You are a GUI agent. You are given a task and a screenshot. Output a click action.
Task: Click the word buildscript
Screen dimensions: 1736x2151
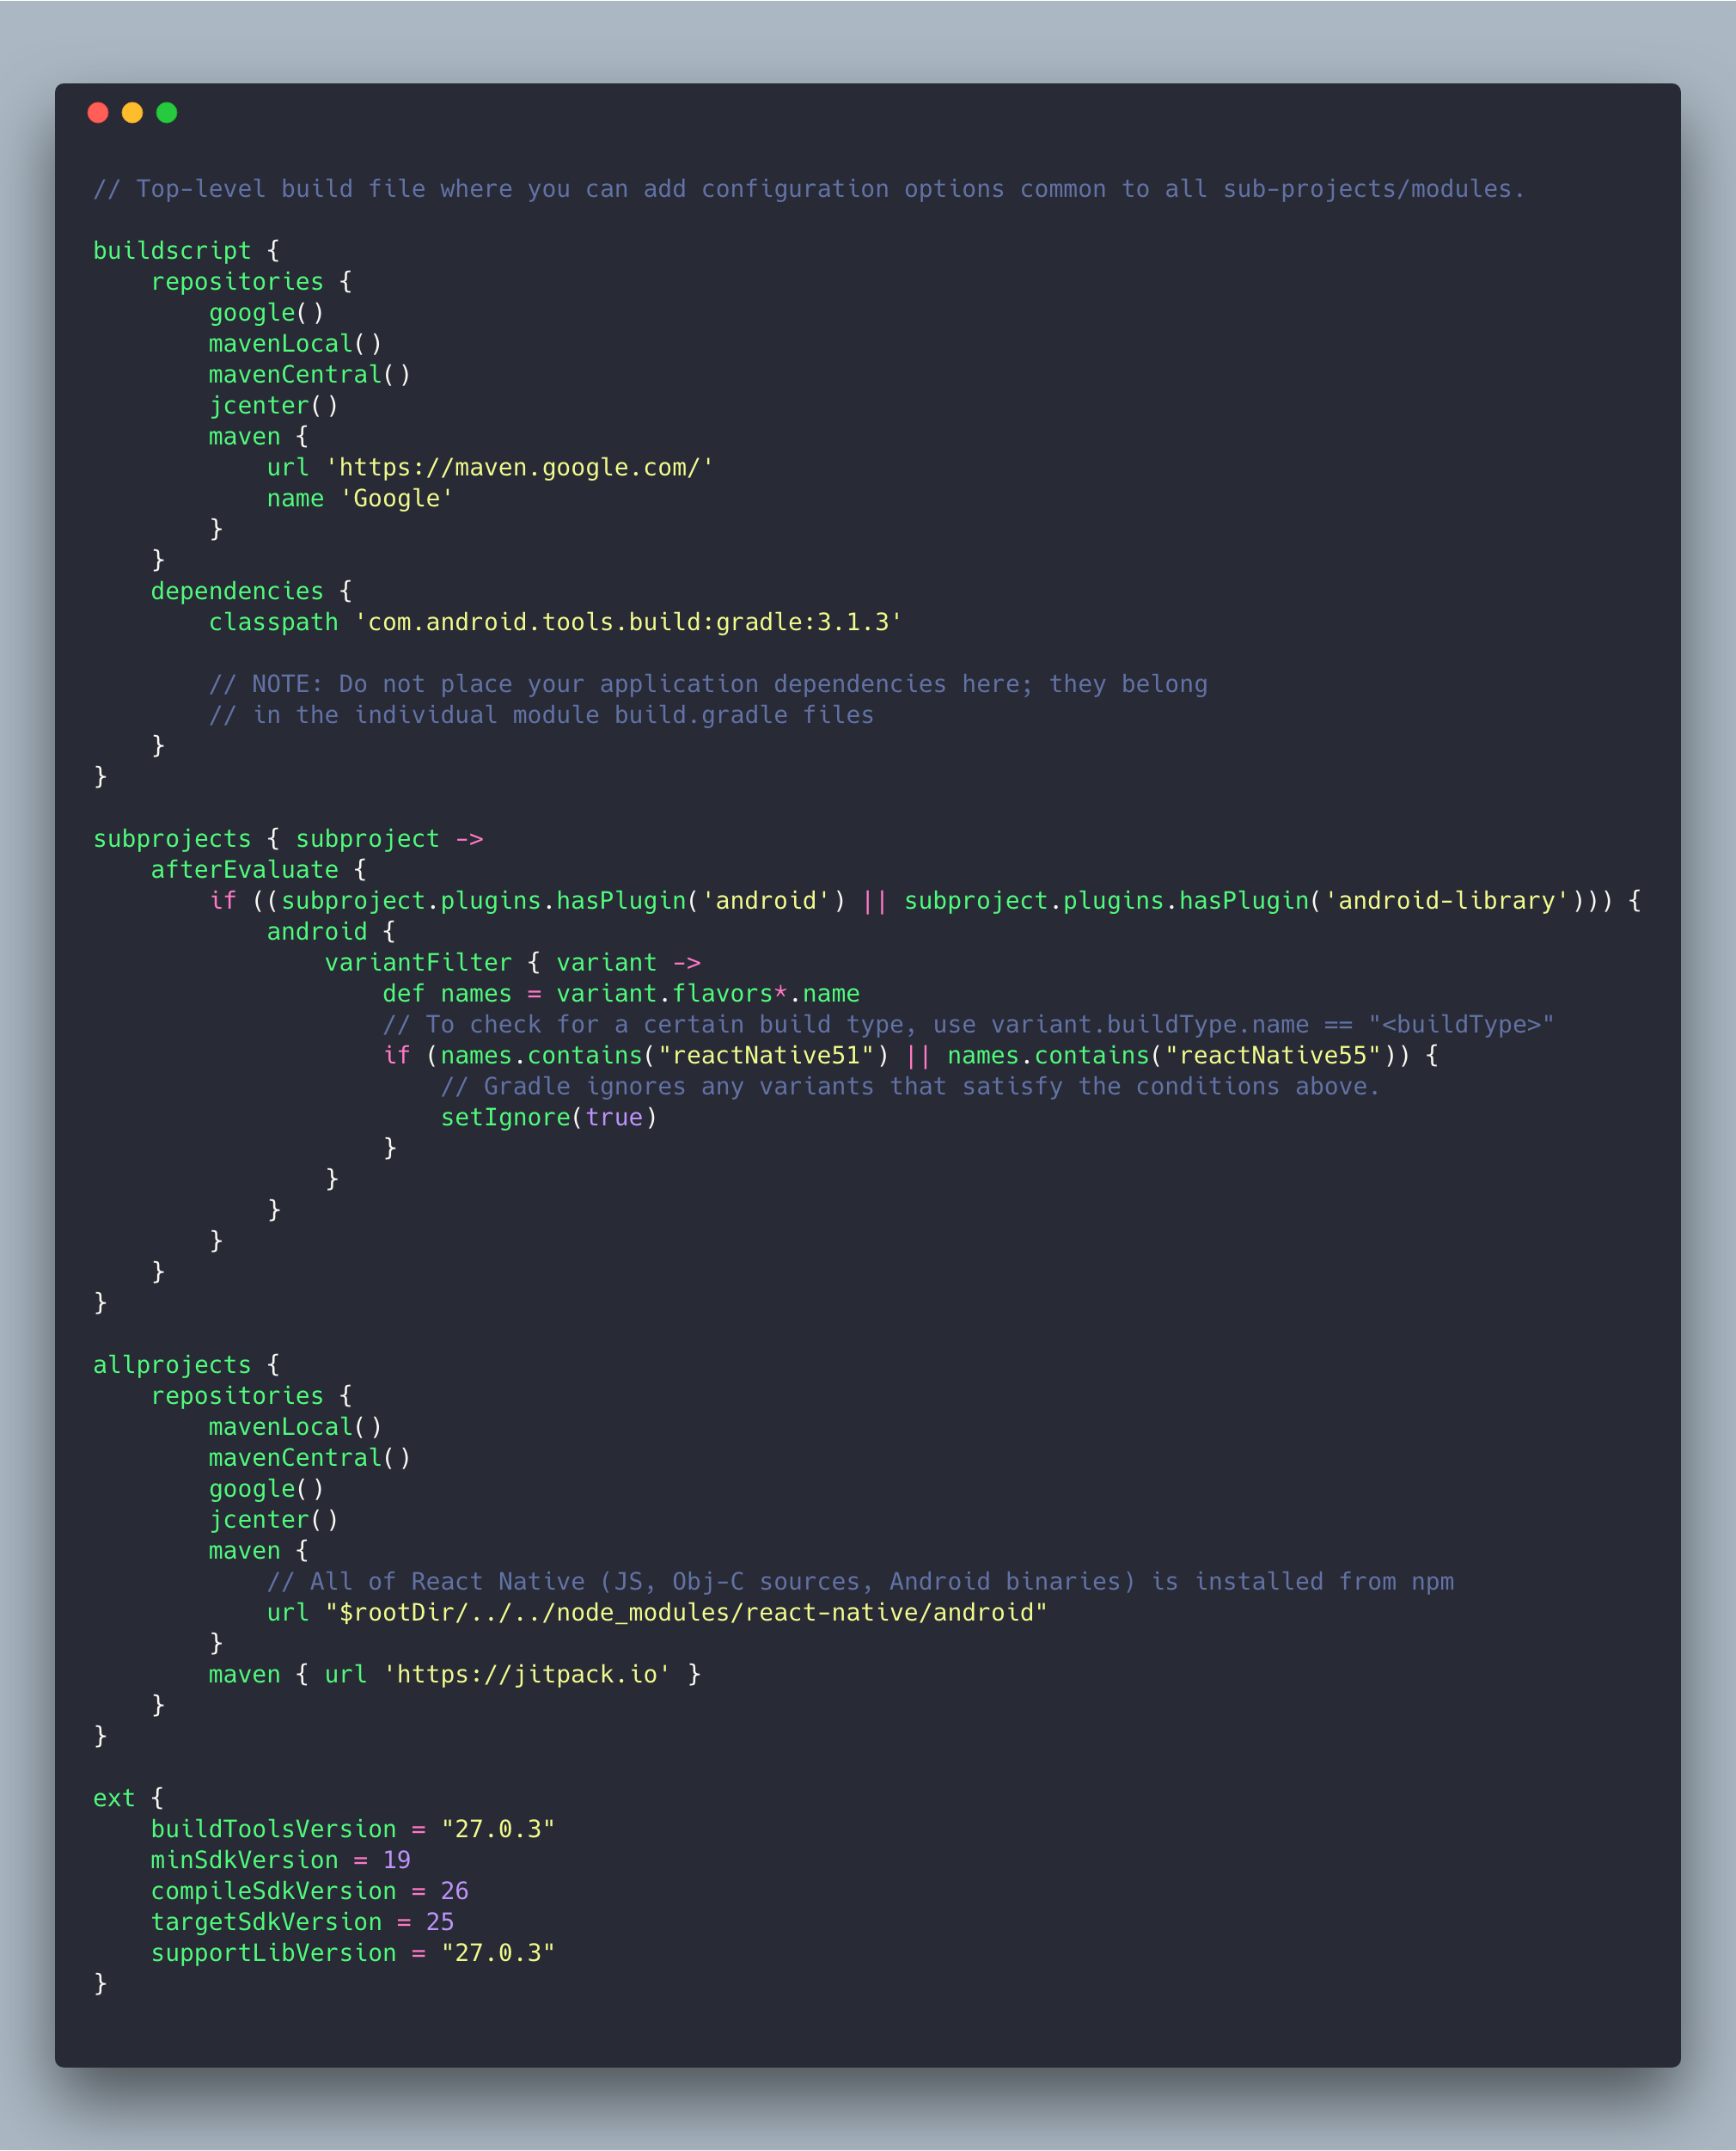click(x=172, y=250)
